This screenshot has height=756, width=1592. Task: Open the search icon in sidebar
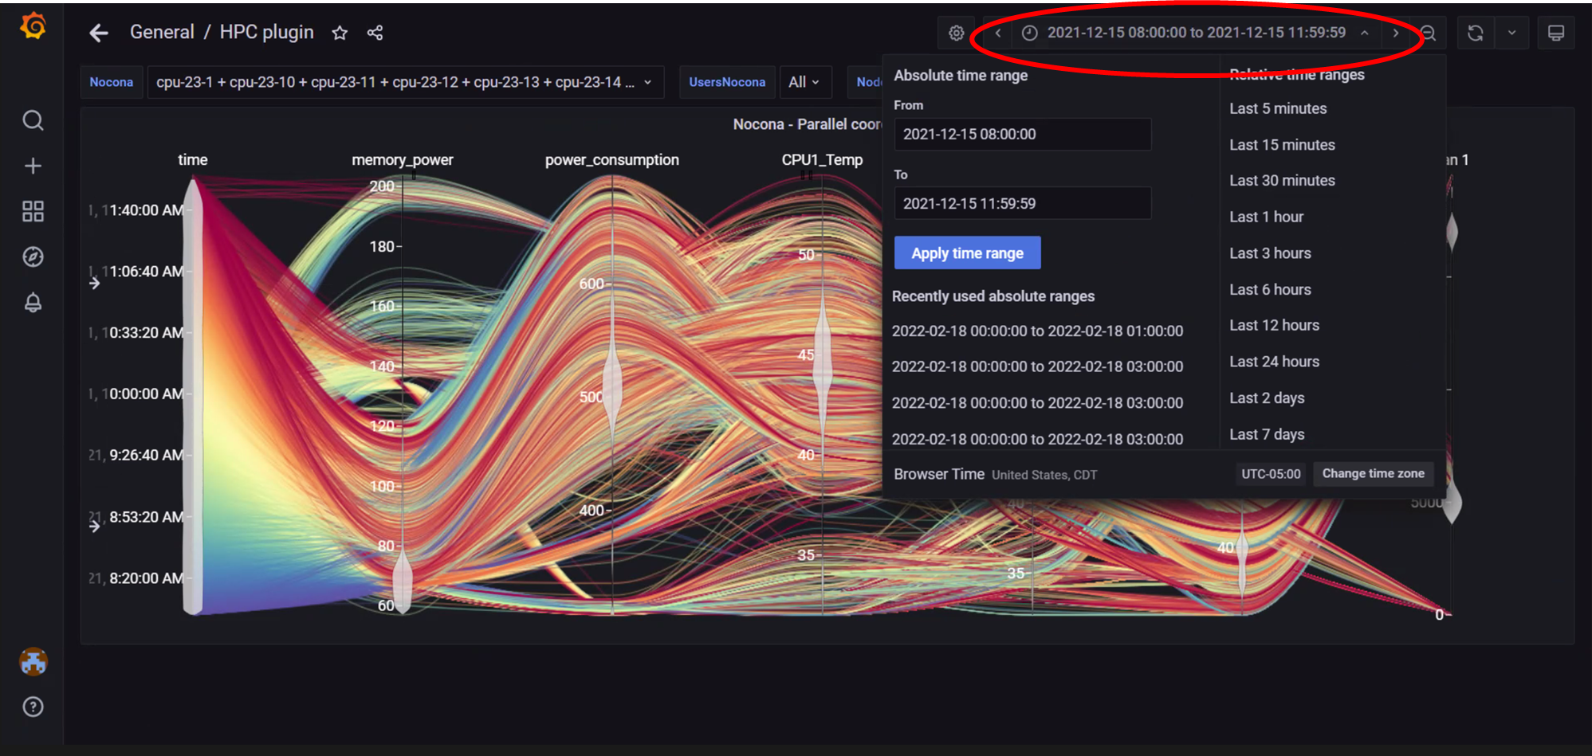pyautogui.click(x=33, y=120)
